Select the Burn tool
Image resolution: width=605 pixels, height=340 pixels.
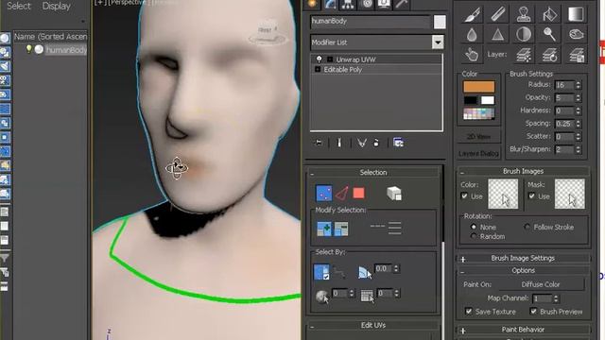click(x=576, y=35)
